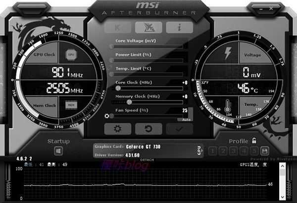Toggle link icon between Power and Temp limit
Viewport: 297px width, 203px height.
tap(109, 67)
